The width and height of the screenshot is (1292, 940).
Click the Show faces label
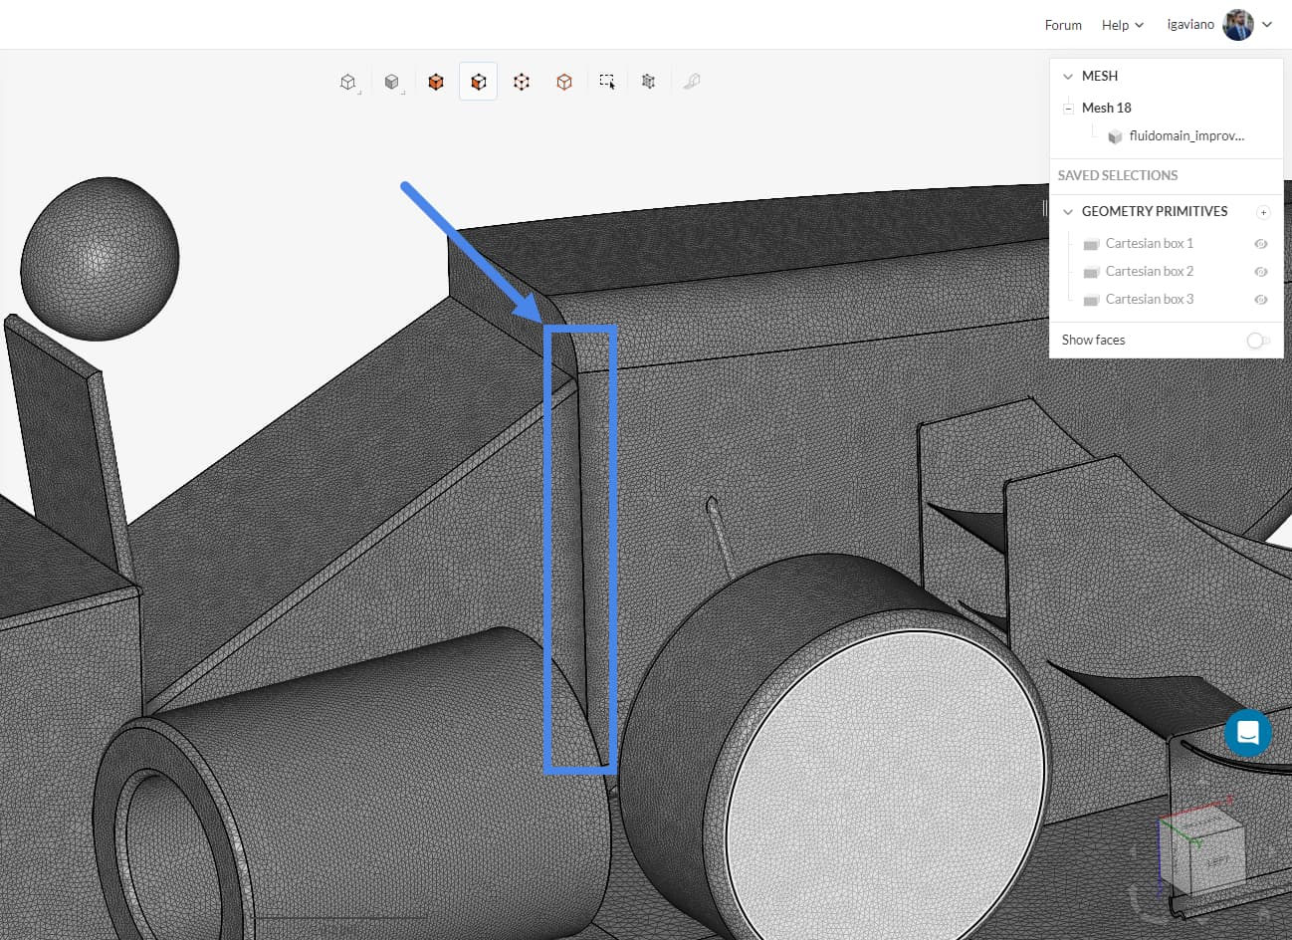tap(1093, 340)
